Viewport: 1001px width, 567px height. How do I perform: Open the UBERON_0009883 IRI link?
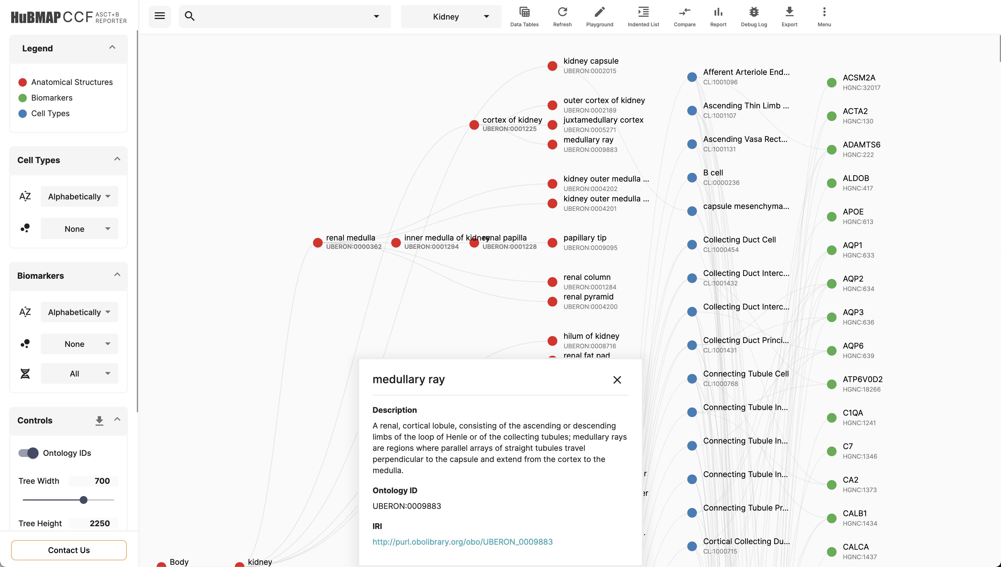[462, 542]
